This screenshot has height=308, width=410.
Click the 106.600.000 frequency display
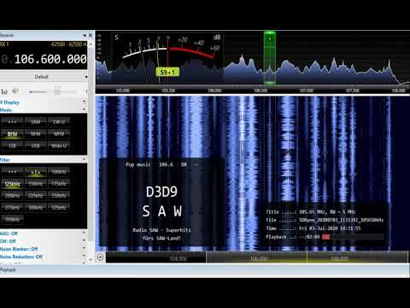tap(50, 59)
